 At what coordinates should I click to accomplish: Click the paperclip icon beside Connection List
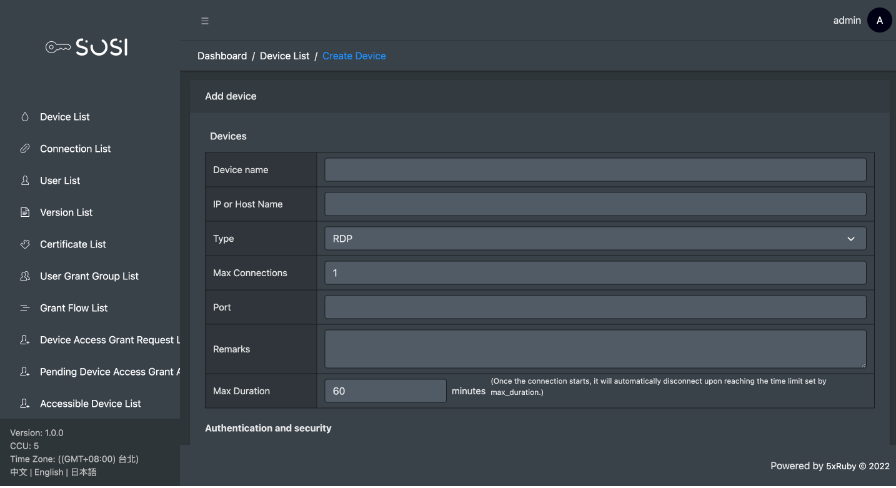[x=25, y=149]
